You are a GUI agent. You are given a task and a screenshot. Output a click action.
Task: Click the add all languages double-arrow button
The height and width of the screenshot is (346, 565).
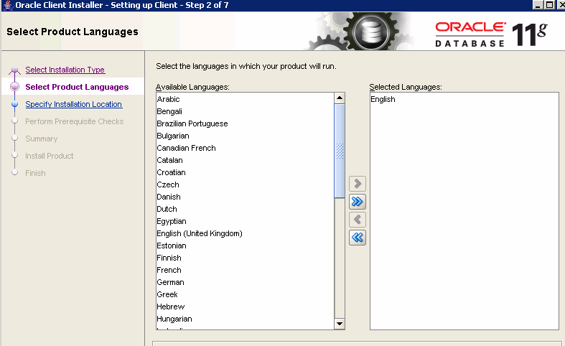[x=357, y=202]
